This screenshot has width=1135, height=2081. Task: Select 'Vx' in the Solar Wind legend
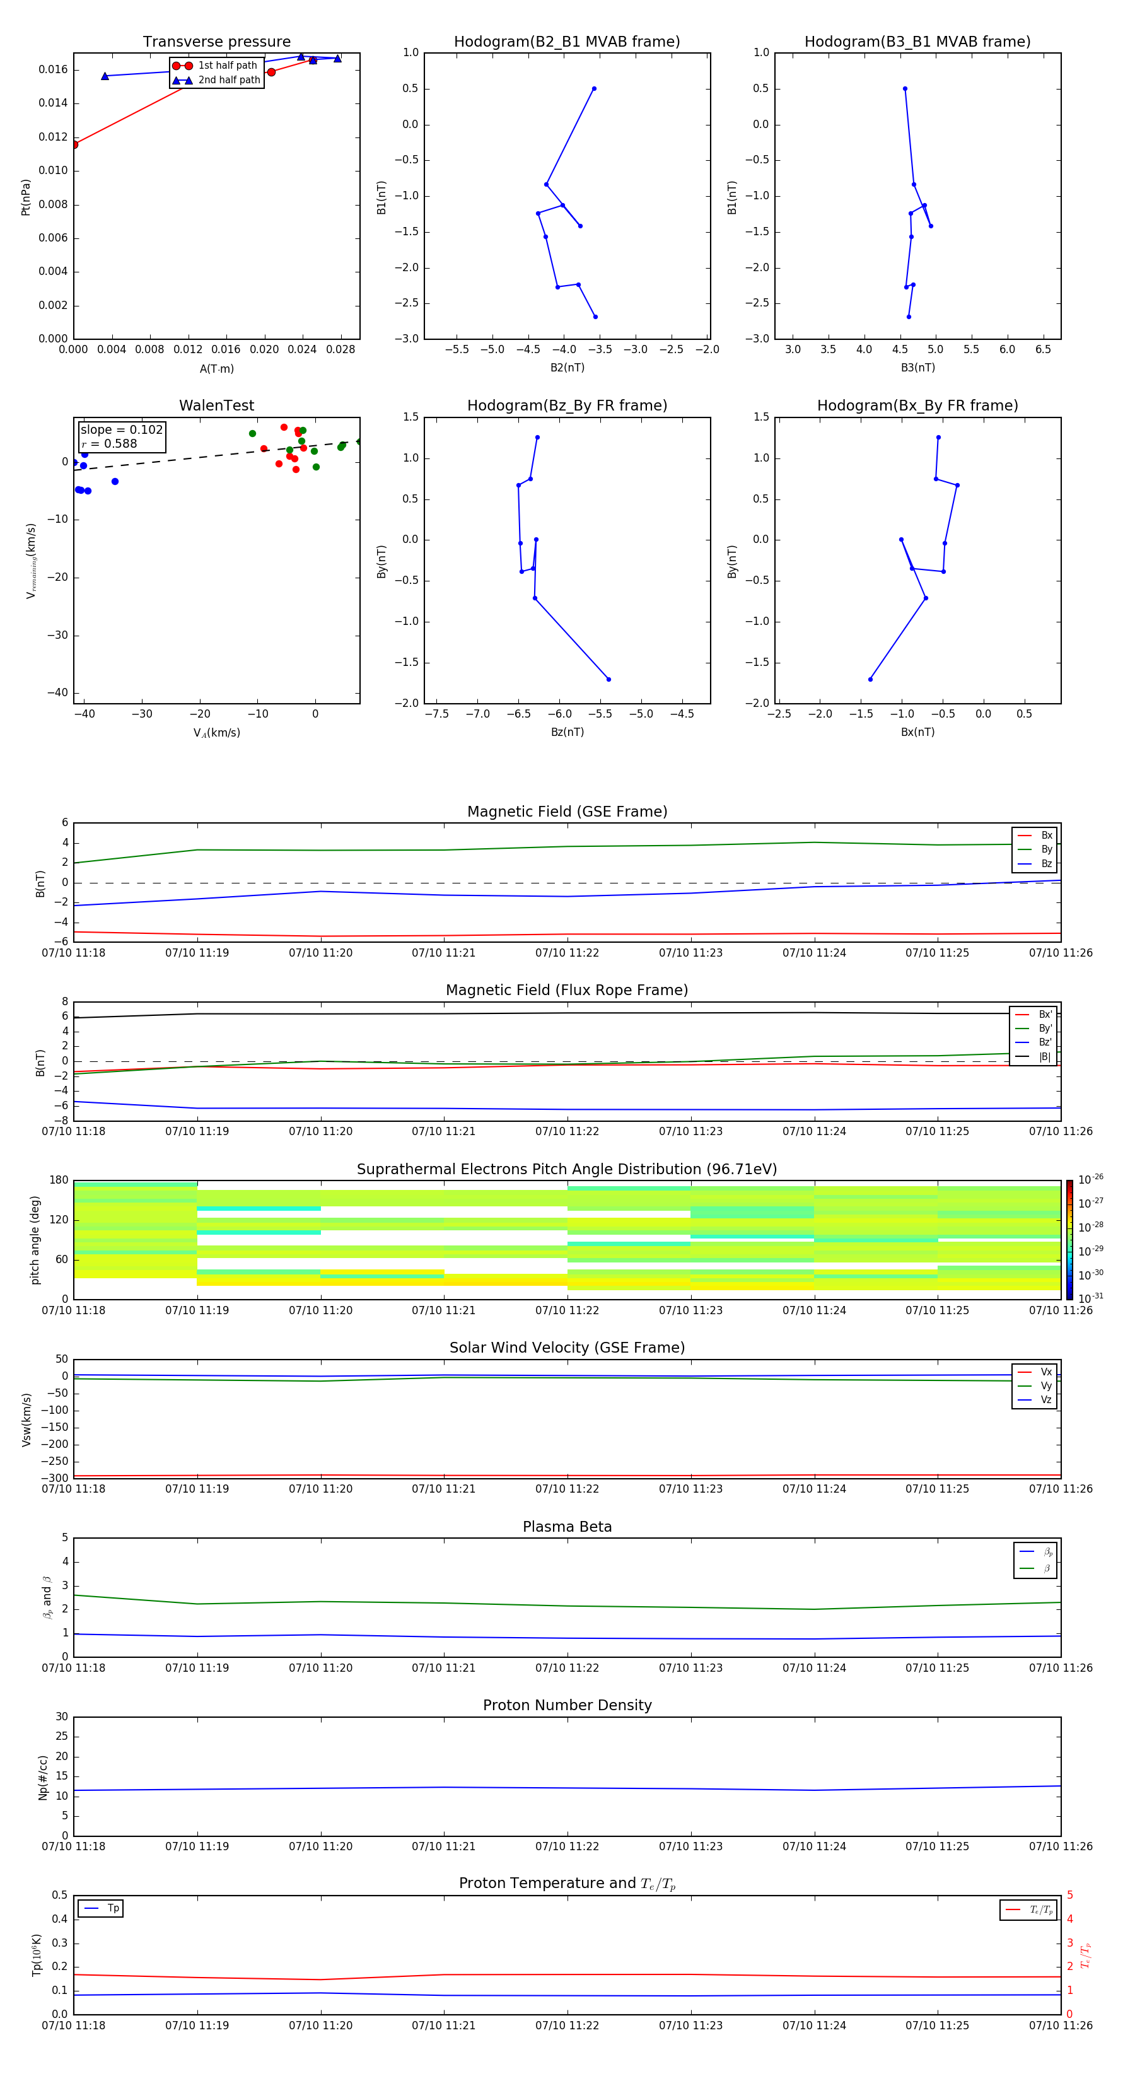coord(1035,1372)
